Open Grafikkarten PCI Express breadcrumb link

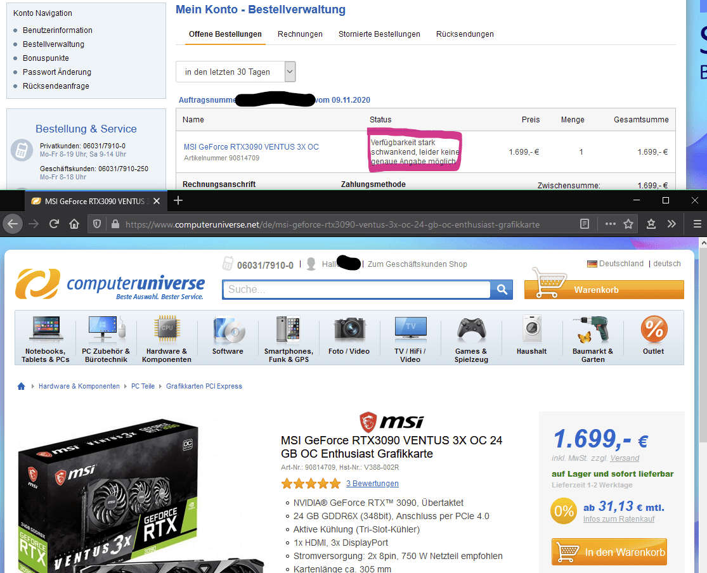click(204, 387)
